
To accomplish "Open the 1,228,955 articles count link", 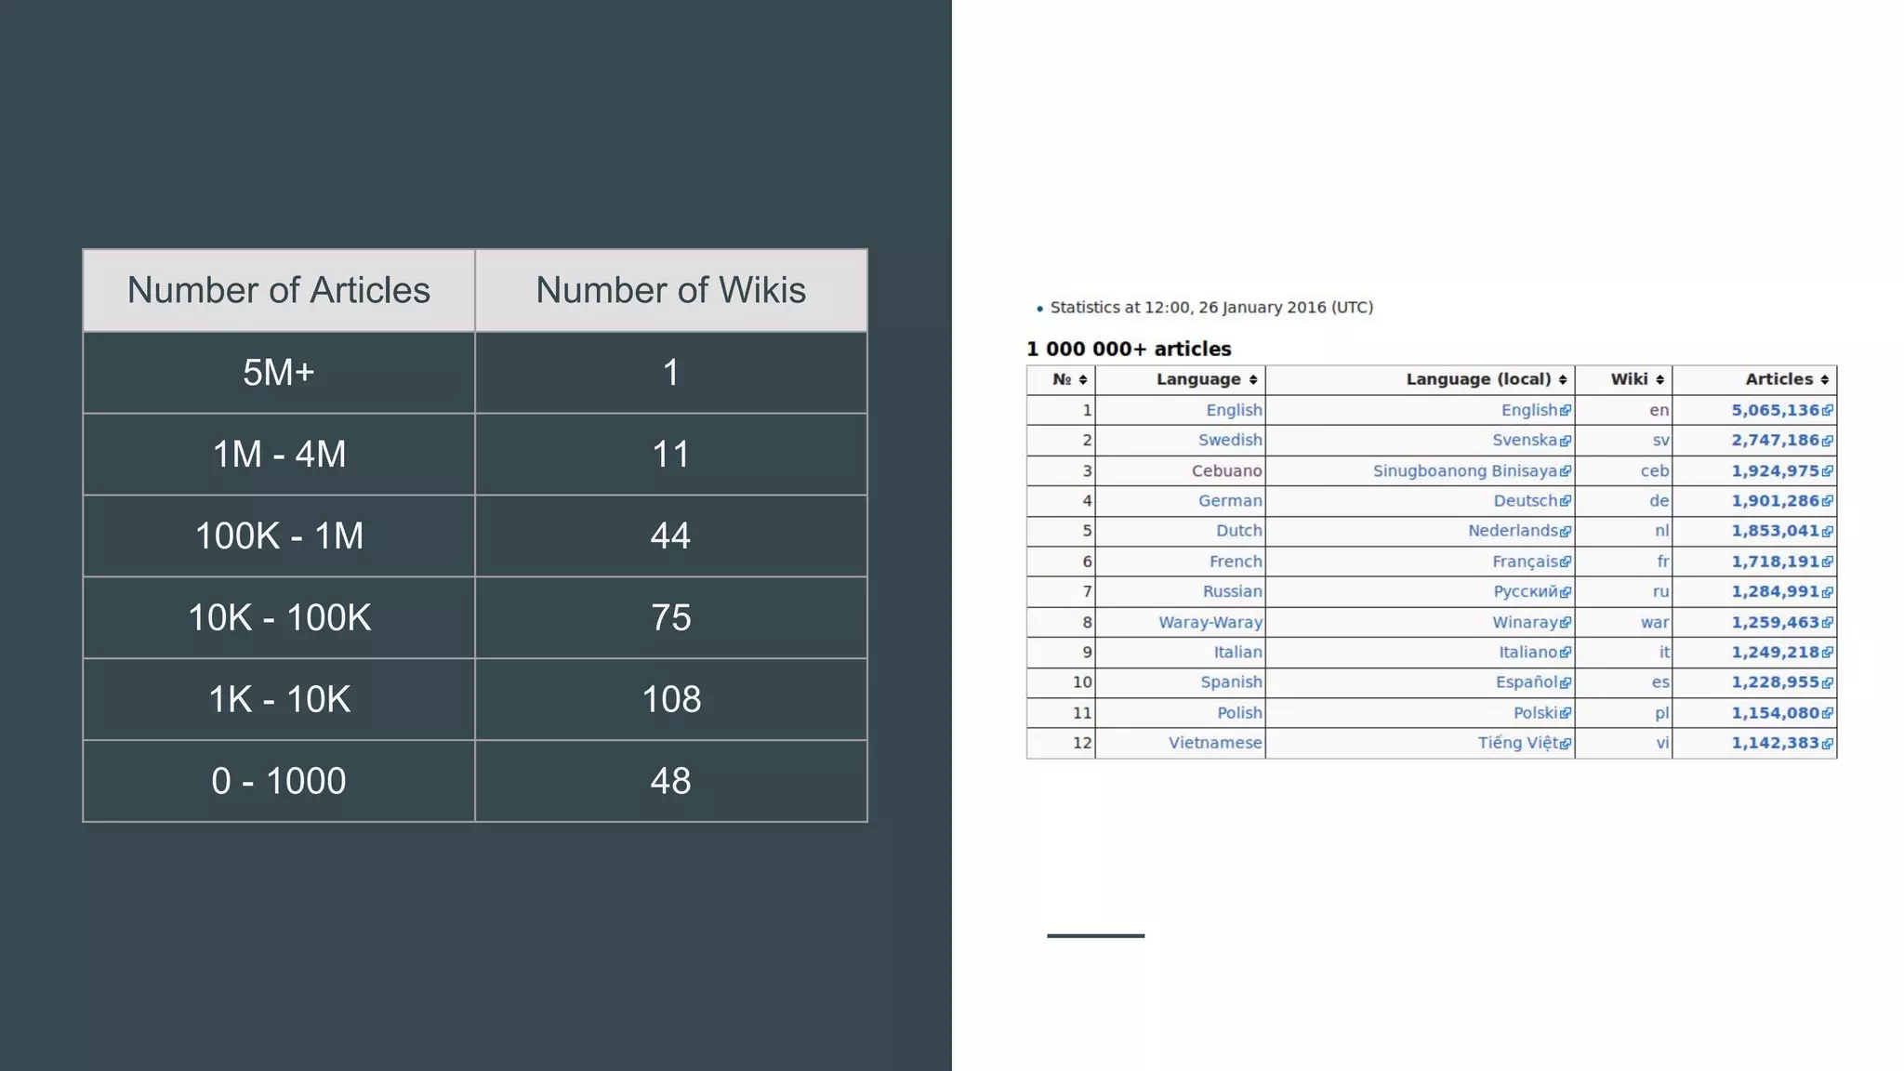I will [1775, 682].
